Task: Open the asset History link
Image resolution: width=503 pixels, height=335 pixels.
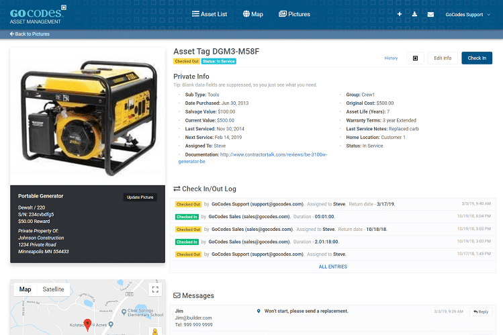Action: click(x=391, y=58)
